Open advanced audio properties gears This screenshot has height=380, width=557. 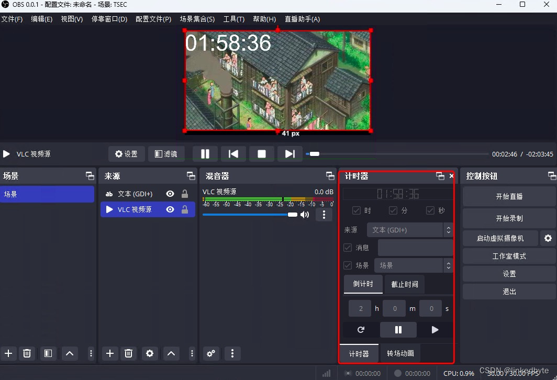pyautogui.click(x=211, y=353)
